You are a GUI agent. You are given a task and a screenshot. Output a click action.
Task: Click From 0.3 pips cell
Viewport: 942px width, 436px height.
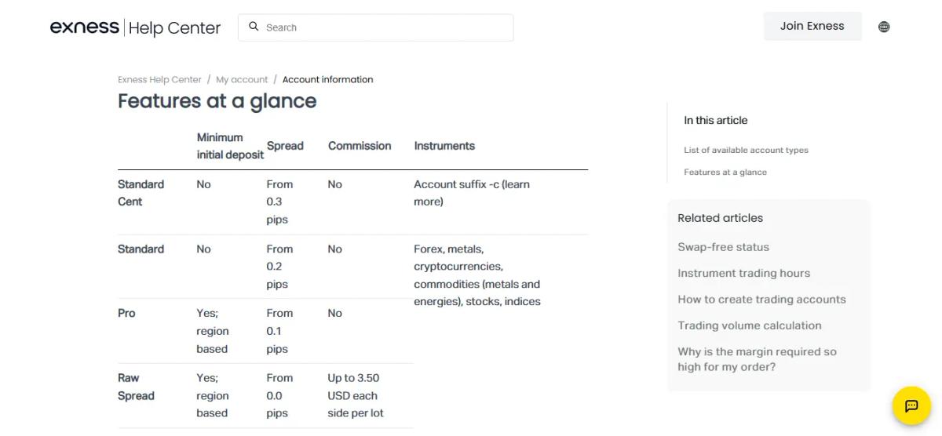279,202
